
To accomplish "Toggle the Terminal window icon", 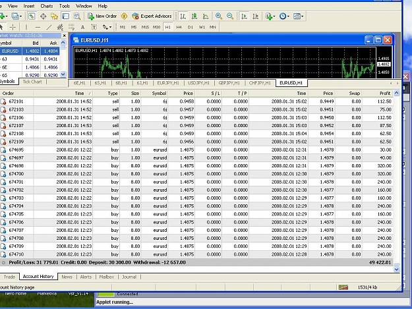I will click(65, 16).
